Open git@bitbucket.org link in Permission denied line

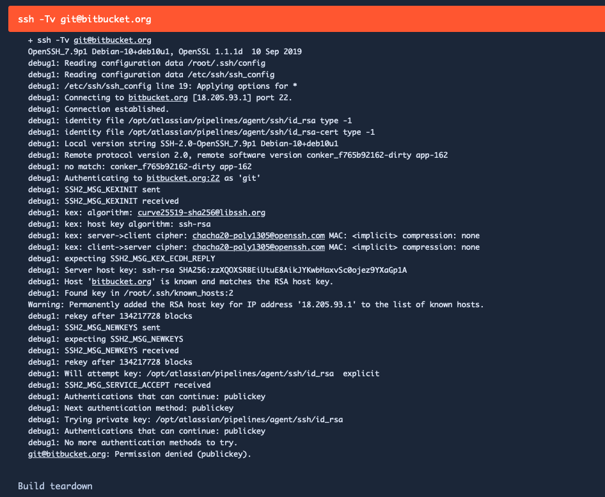[x=67, y=454]
